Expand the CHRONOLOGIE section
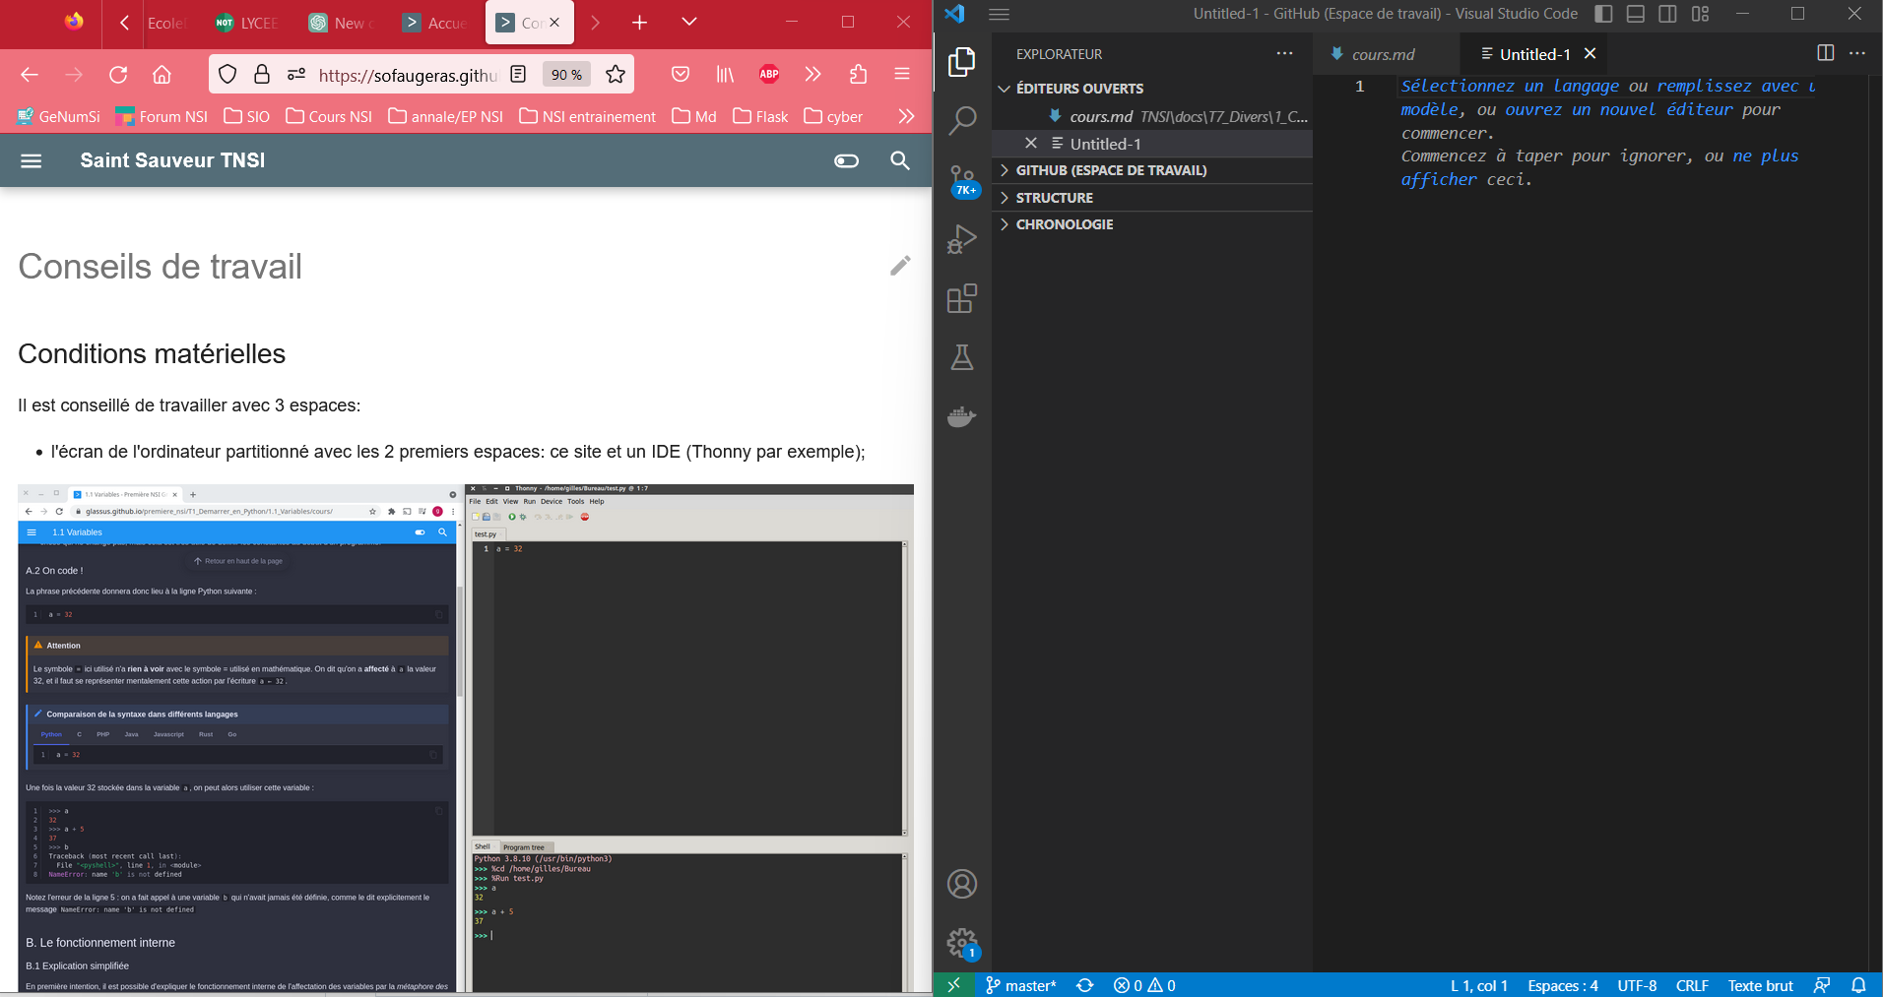This screenshot has width=1883, height=997. pyautogui.click(x=1064, y=224)
